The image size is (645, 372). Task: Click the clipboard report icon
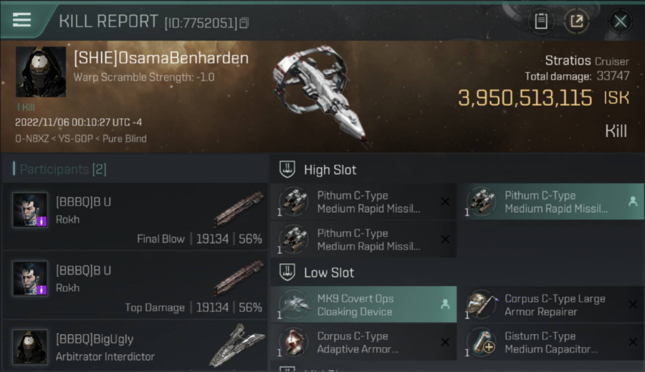coord(541,21)
